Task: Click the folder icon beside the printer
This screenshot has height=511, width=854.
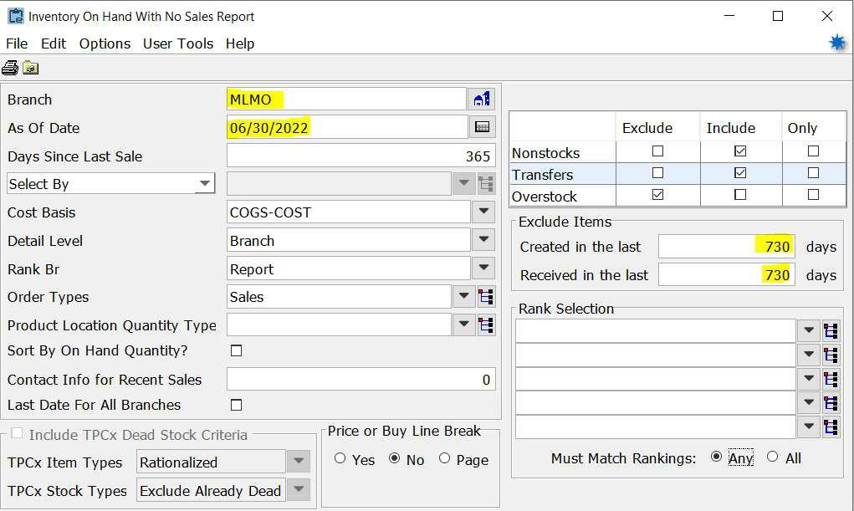Action: 31,69
